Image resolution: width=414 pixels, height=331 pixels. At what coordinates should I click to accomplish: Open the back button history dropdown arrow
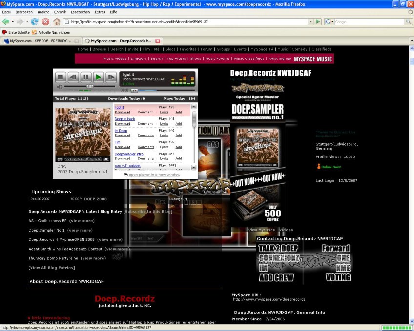[x=13, y=22]
